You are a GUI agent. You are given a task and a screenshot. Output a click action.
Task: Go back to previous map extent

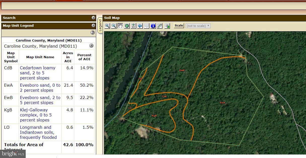[x=140, y=26]
